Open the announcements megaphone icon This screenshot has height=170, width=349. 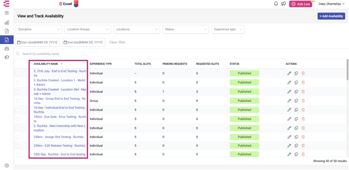(284, 4)
